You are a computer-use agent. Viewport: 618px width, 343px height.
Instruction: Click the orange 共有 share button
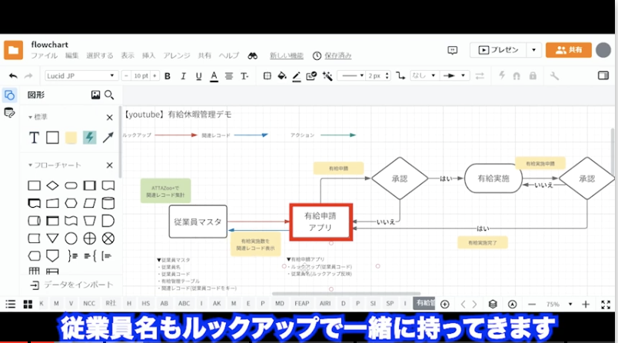[568, 50]
